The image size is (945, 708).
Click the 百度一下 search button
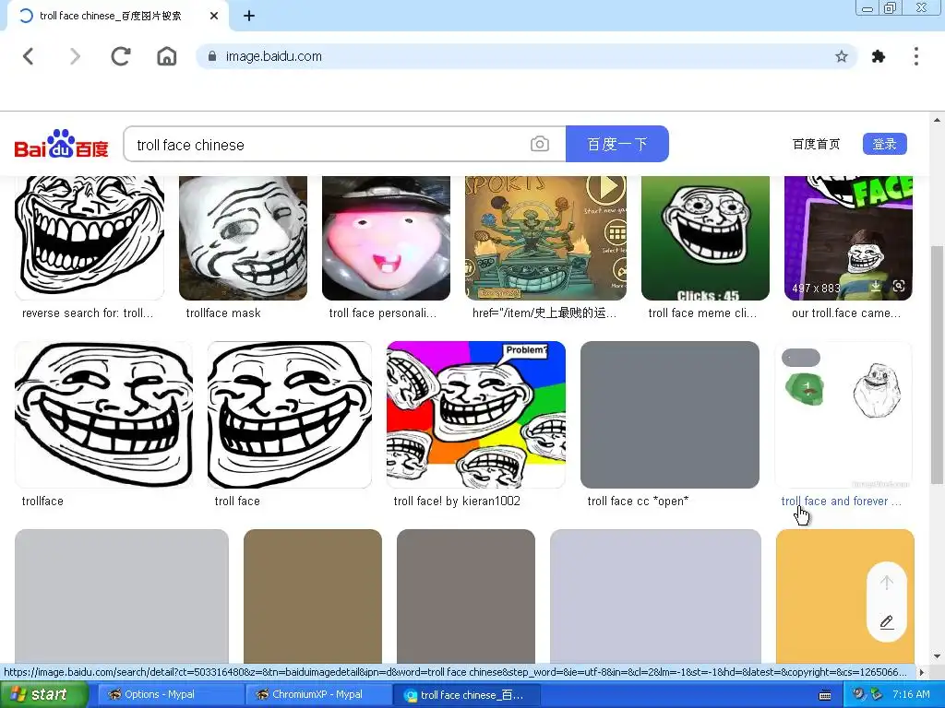coord(617,144)
